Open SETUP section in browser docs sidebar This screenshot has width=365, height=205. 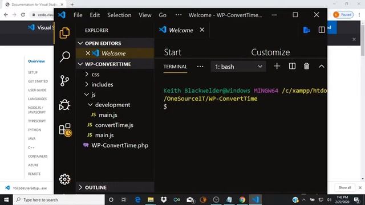click(x=33, y=72)
